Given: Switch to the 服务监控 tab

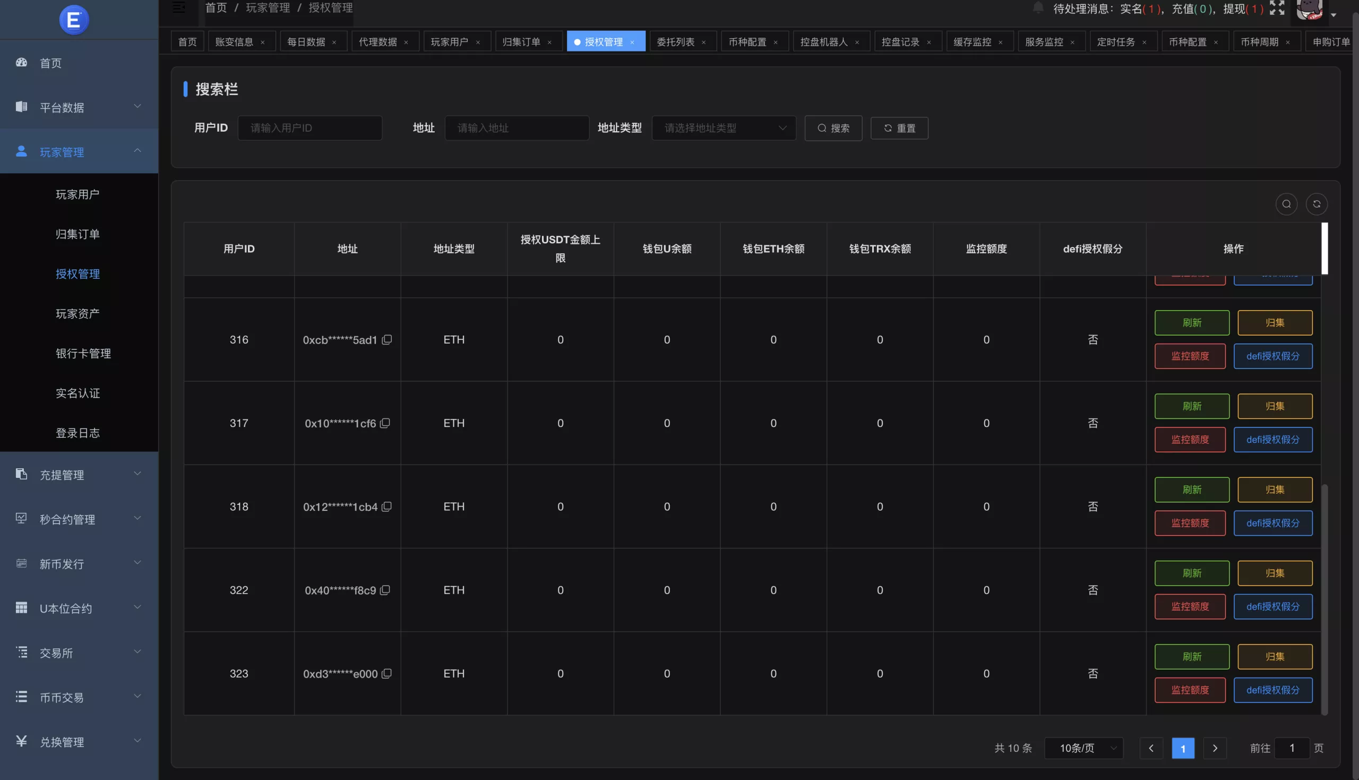Looking at the screenshot, I should pyautogui.click(x=1045, y=41).
